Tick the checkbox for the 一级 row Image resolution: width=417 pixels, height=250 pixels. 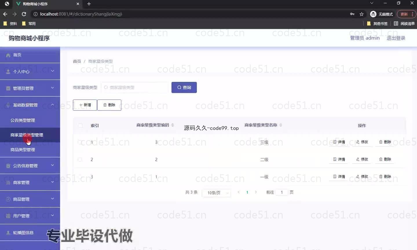click(80, 177)
